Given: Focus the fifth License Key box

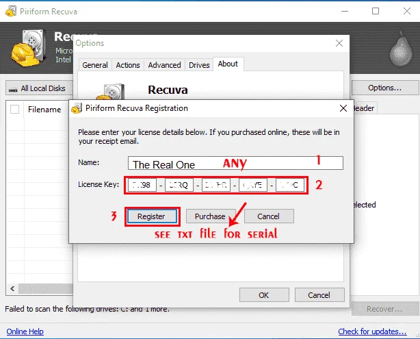Looking at the screenshot, I should (x=290, y=185).
